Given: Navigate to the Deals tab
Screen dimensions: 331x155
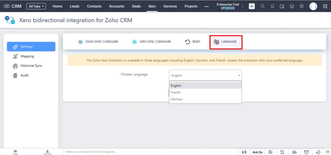Looking at the screenshot, I should [x=136, y=6].
